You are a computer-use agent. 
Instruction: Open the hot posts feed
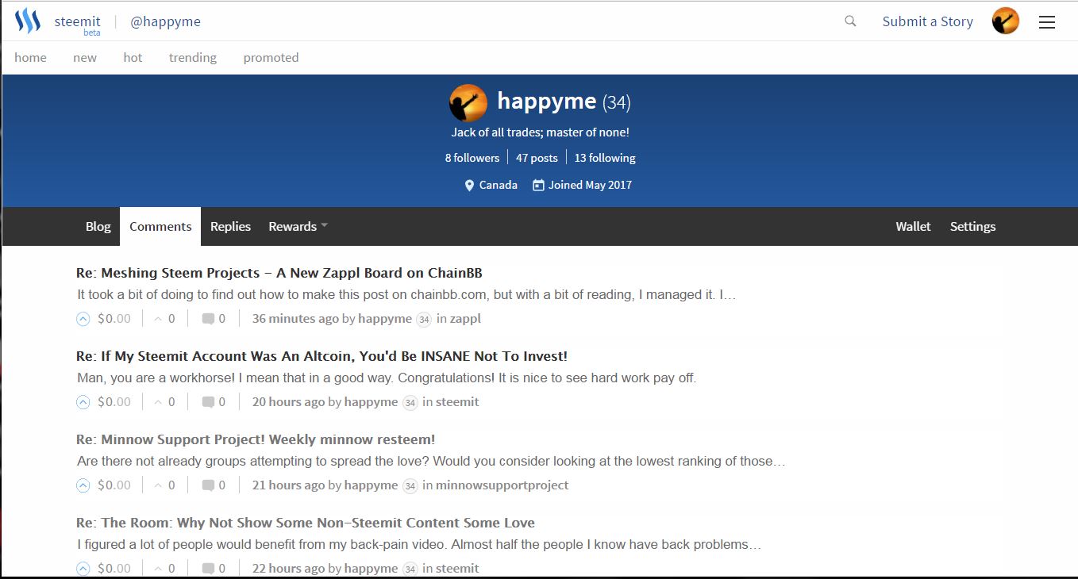(x=133, y=57)
